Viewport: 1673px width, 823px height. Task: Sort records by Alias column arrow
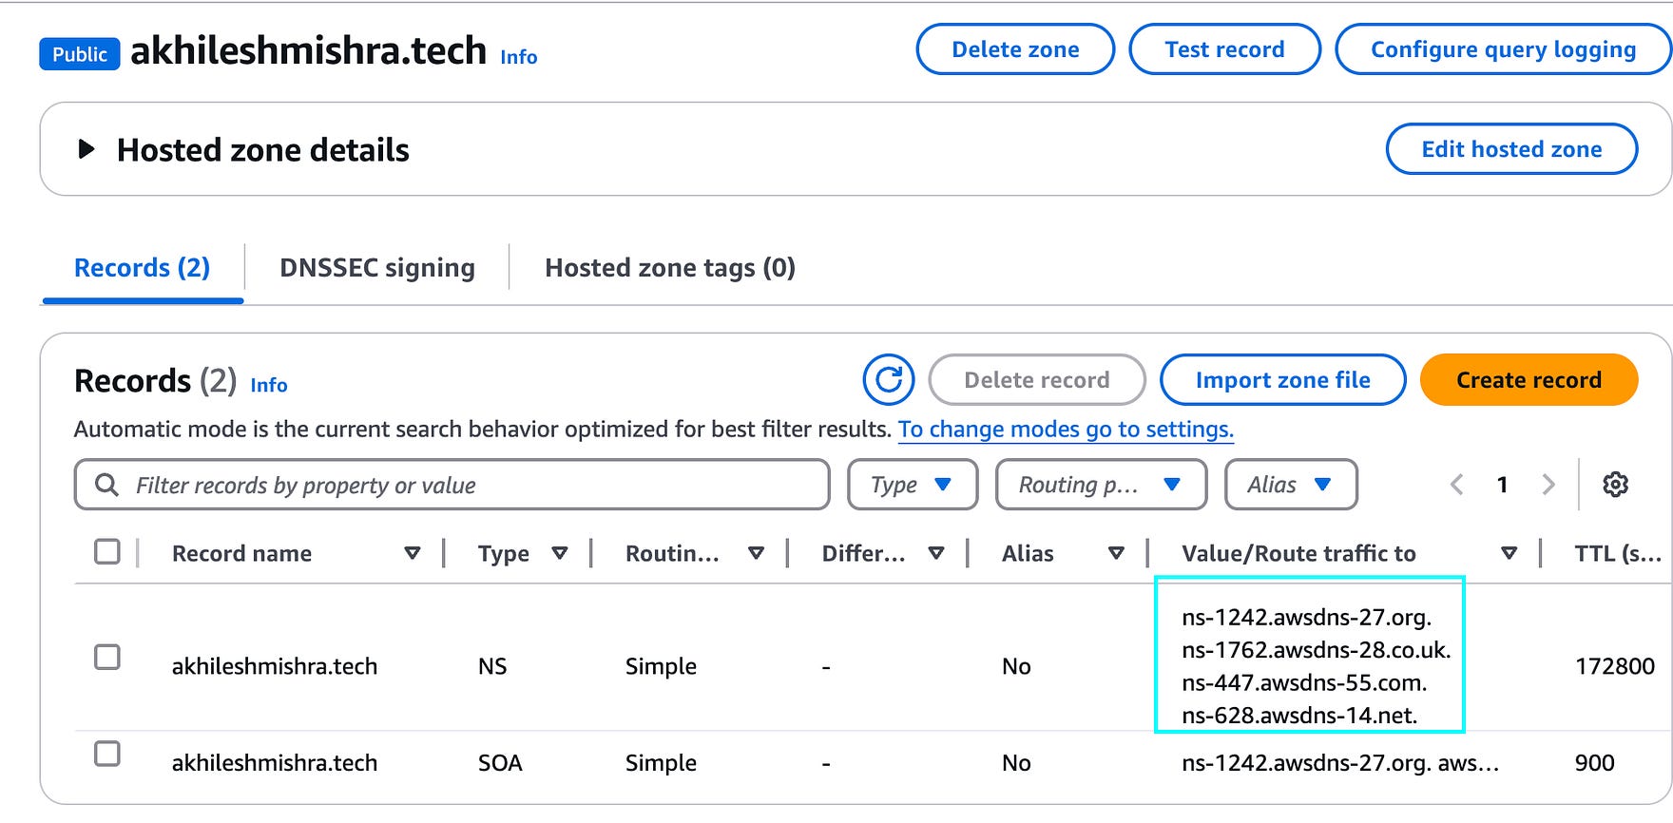click(x=1116, y=553)
